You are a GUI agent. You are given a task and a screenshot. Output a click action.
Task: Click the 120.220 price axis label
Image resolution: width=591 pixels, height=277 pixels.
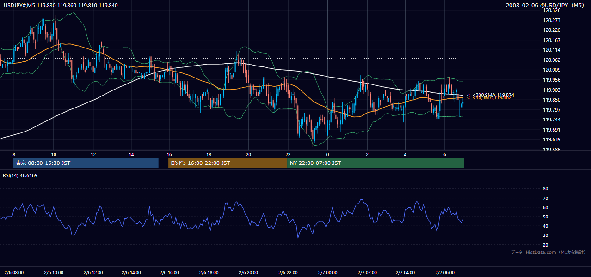pyautogui.click(x=552, y=30)
